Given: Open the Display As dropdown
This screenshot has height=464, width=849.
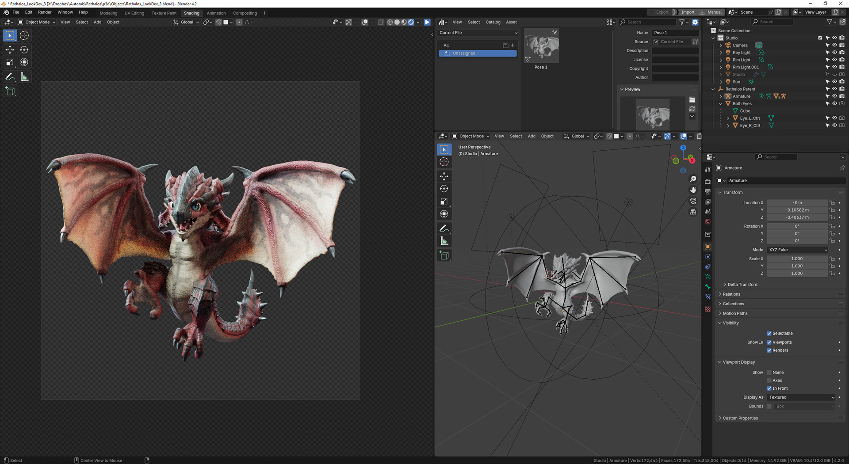Looking at the screenshot, I should [x=801, y=397].
